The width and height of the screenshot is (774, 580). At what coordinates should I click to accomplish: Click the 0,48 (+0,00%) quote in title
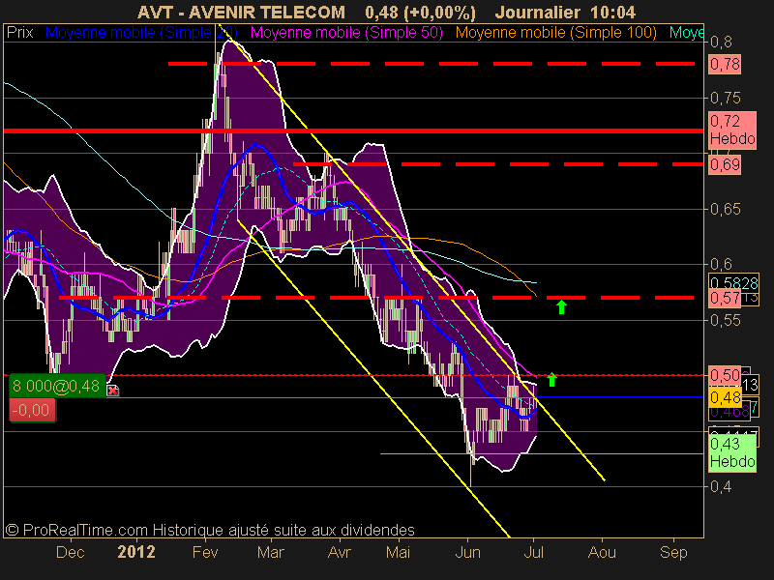(x=420, y=12)
